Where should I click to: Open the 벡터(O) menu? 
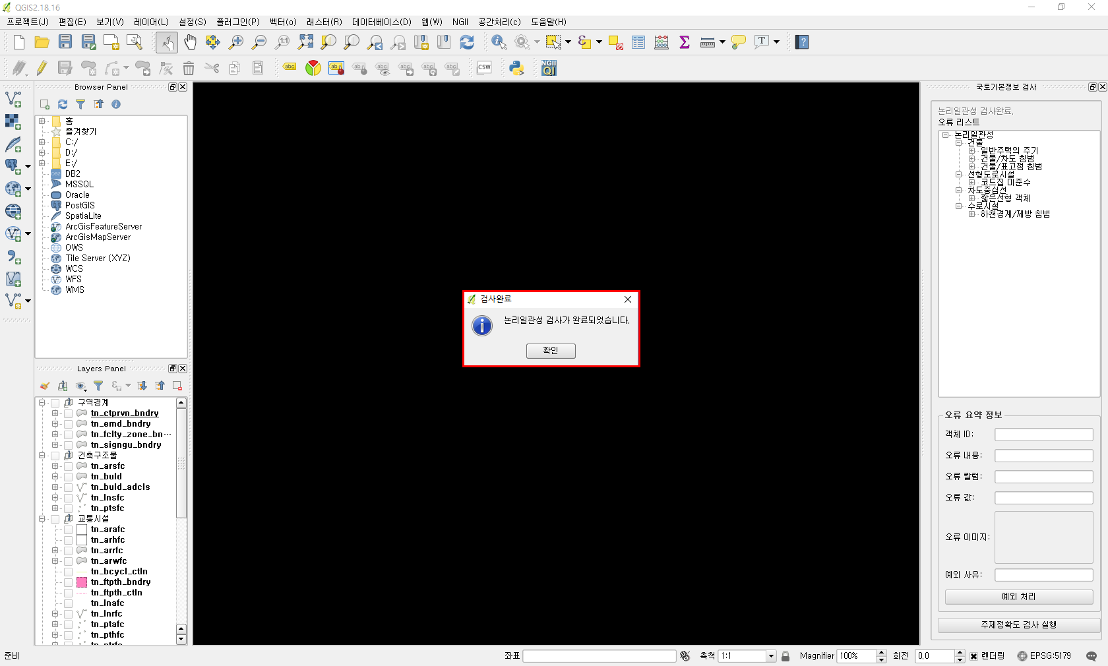(283, 22)
